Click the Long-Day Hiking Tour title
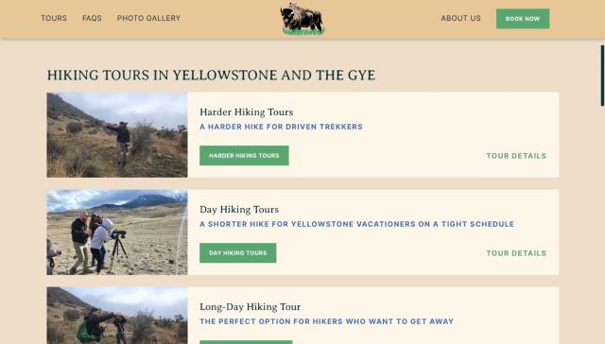Image resolution: width=605 pixels, height=344 pixels. [250, 306]
